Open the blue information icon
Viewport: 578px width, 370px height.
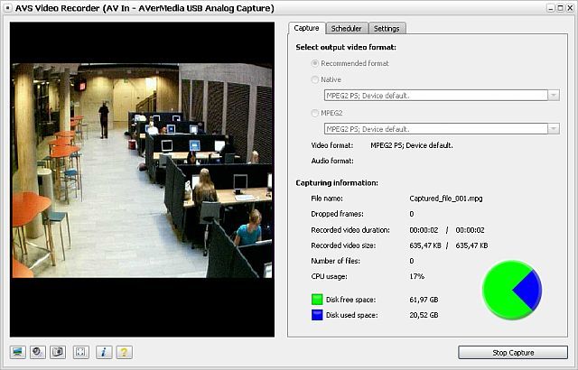click(x=104, y=352)
